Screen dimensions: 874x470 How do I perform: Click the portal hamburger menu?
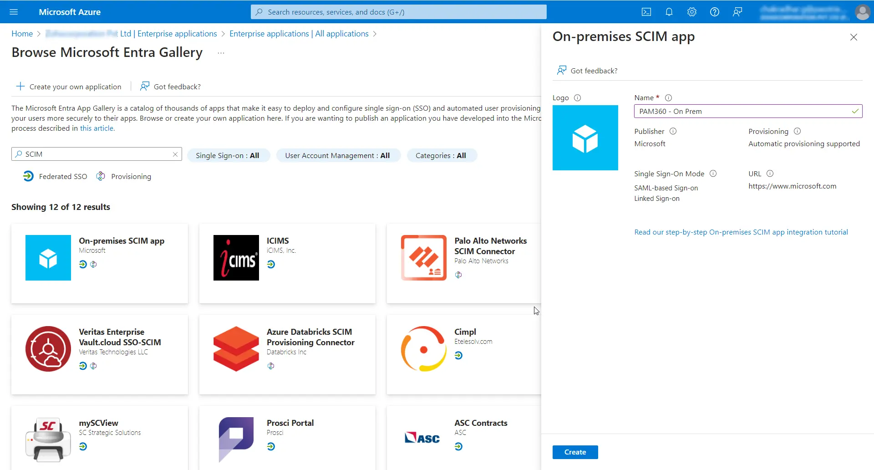click(14, 12)
